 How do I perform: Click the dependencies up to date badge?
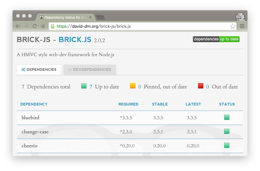point(216,39)
